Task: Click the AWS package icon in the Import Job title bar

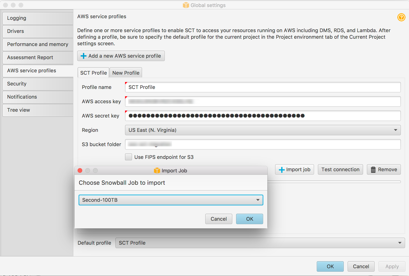Action: (157, 170)
